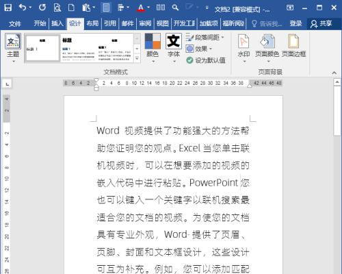Switch to the Add-ins (加载项) tab
The height and width of the screenshot is (274, 342).
coord(209,23)
